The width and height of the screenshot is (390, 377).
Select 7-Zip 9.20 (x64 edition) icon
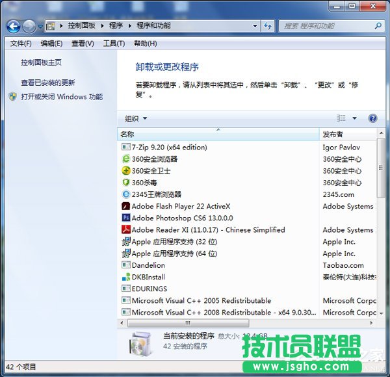click(126, 147)
